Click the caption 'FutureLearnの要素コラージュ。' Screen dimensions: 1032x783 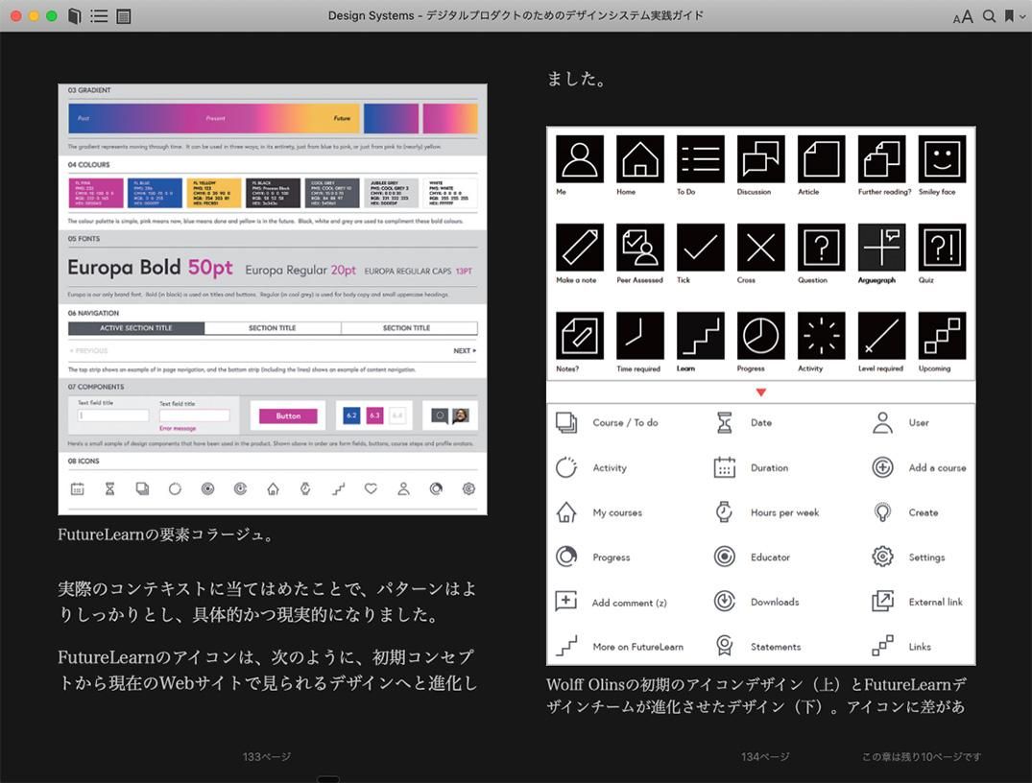click(165, 534)
